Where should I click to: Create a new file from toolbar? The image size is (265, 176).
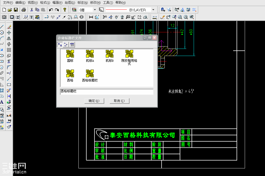[x=4, y=10]
